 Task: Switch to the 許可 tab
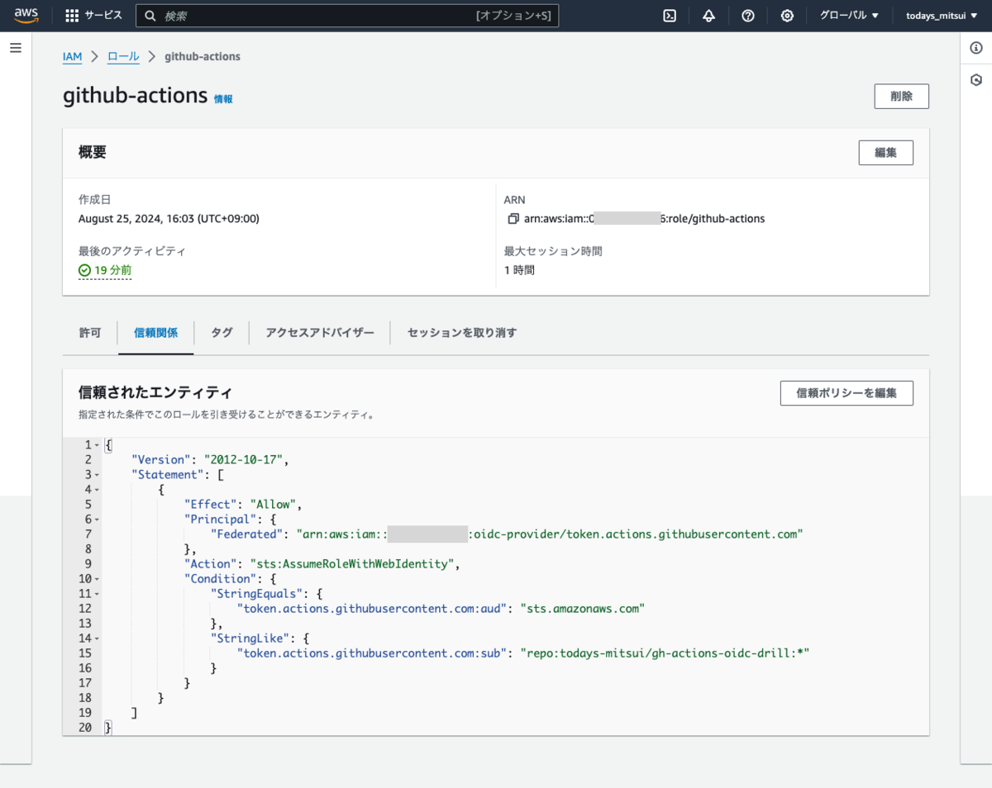pyautogui.click(x=89, y=332)
